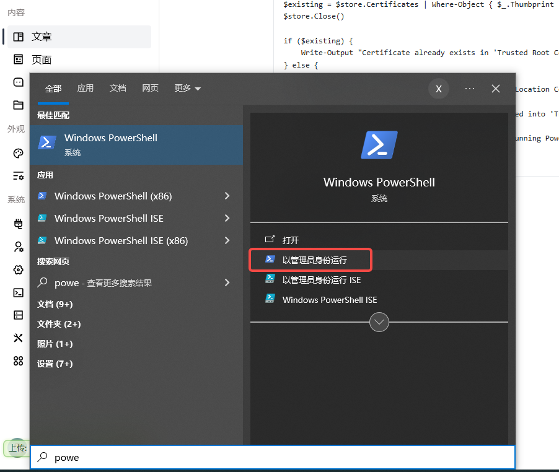Click the round X account avatar button

coord(438,89)
